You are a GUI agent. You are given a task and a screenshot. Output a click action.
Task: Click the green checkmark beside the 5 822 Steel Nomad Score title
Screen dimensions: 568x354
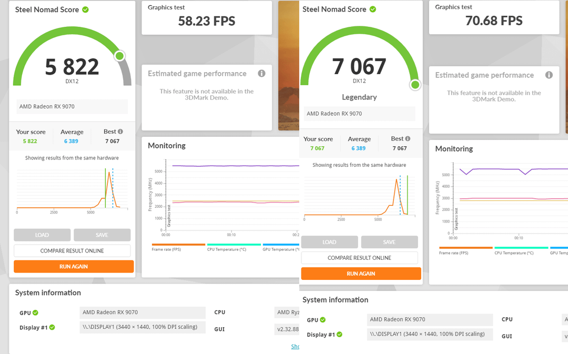click(85, 9)
